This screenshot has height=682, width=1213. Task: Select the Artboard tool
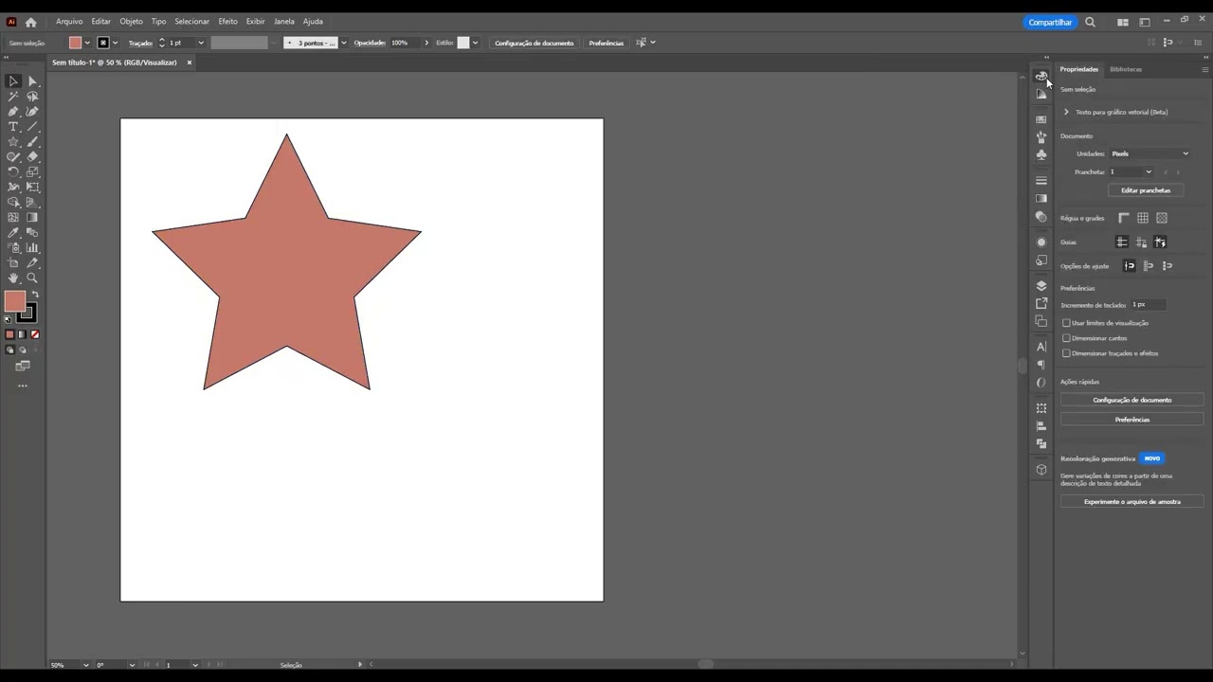pyautogui.click(x=13, y=263)
